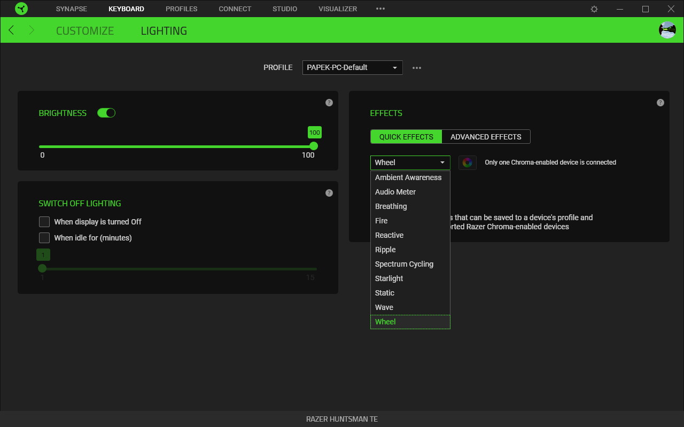Select Ambient Awareness effect
The height and width of the screenshot is (427, 684).
(x=410, y=177)
